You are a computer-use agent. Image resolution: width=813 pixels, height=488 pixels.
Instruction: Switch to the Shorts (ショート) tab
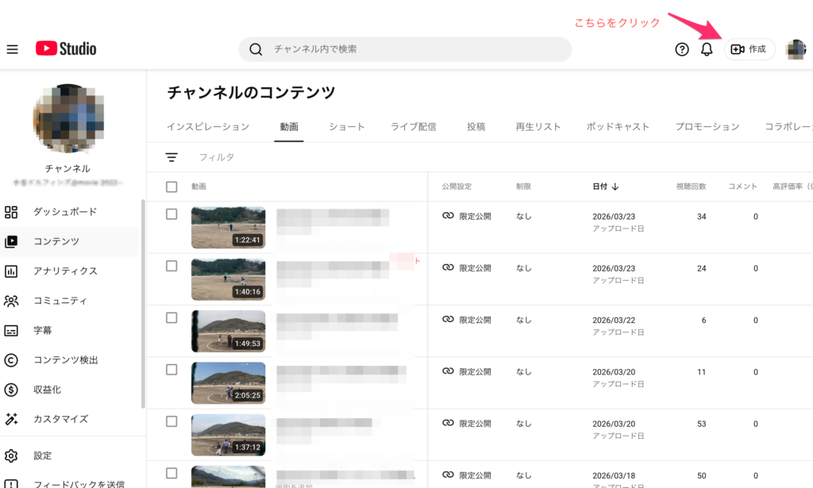pos(347,127)
